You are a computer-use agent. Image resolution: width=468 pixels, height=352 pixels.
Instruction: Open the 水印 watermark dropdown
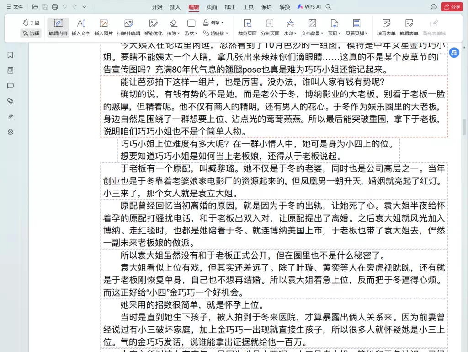point(290,27)
